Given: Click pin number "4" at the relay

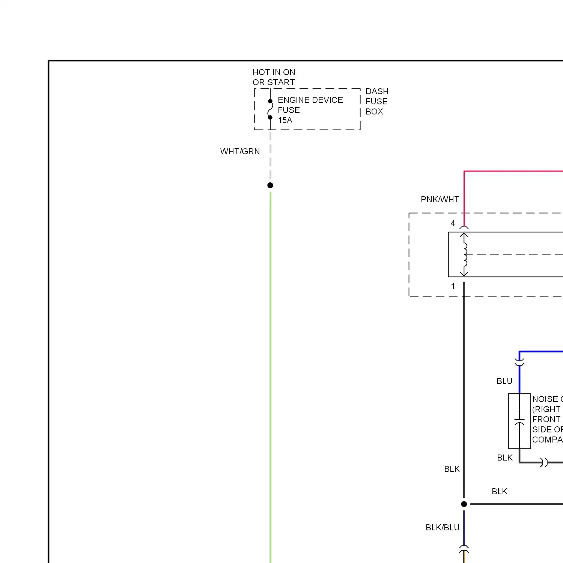Looking at the screenshot, I should (453, 223).
